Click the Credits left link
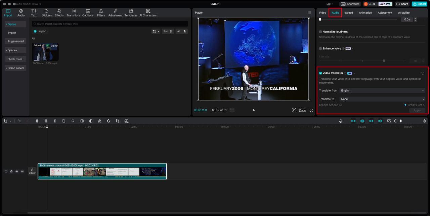 point(414,105)
